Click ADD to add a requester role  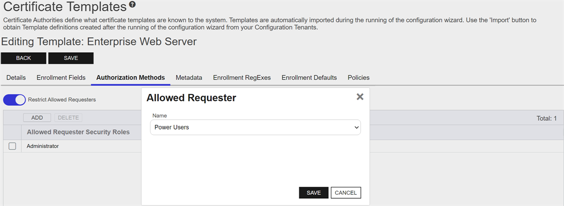(x=37, y=118)
